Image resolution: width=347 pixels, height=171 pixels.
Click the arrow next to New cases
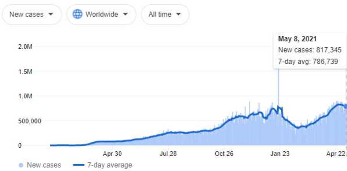point(51,14)
